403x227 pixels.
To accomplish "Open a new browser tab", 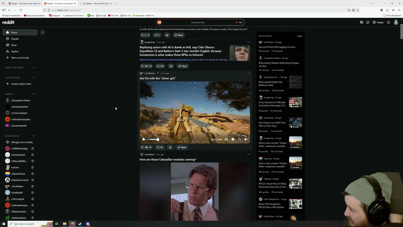I will click(x=116, y=3).
